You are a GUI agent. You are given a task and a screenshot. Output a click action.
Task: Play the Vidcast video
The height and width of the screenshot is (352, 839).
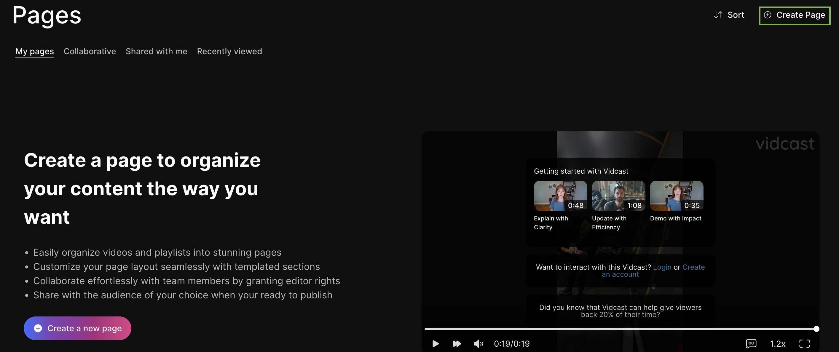[436, 343]
